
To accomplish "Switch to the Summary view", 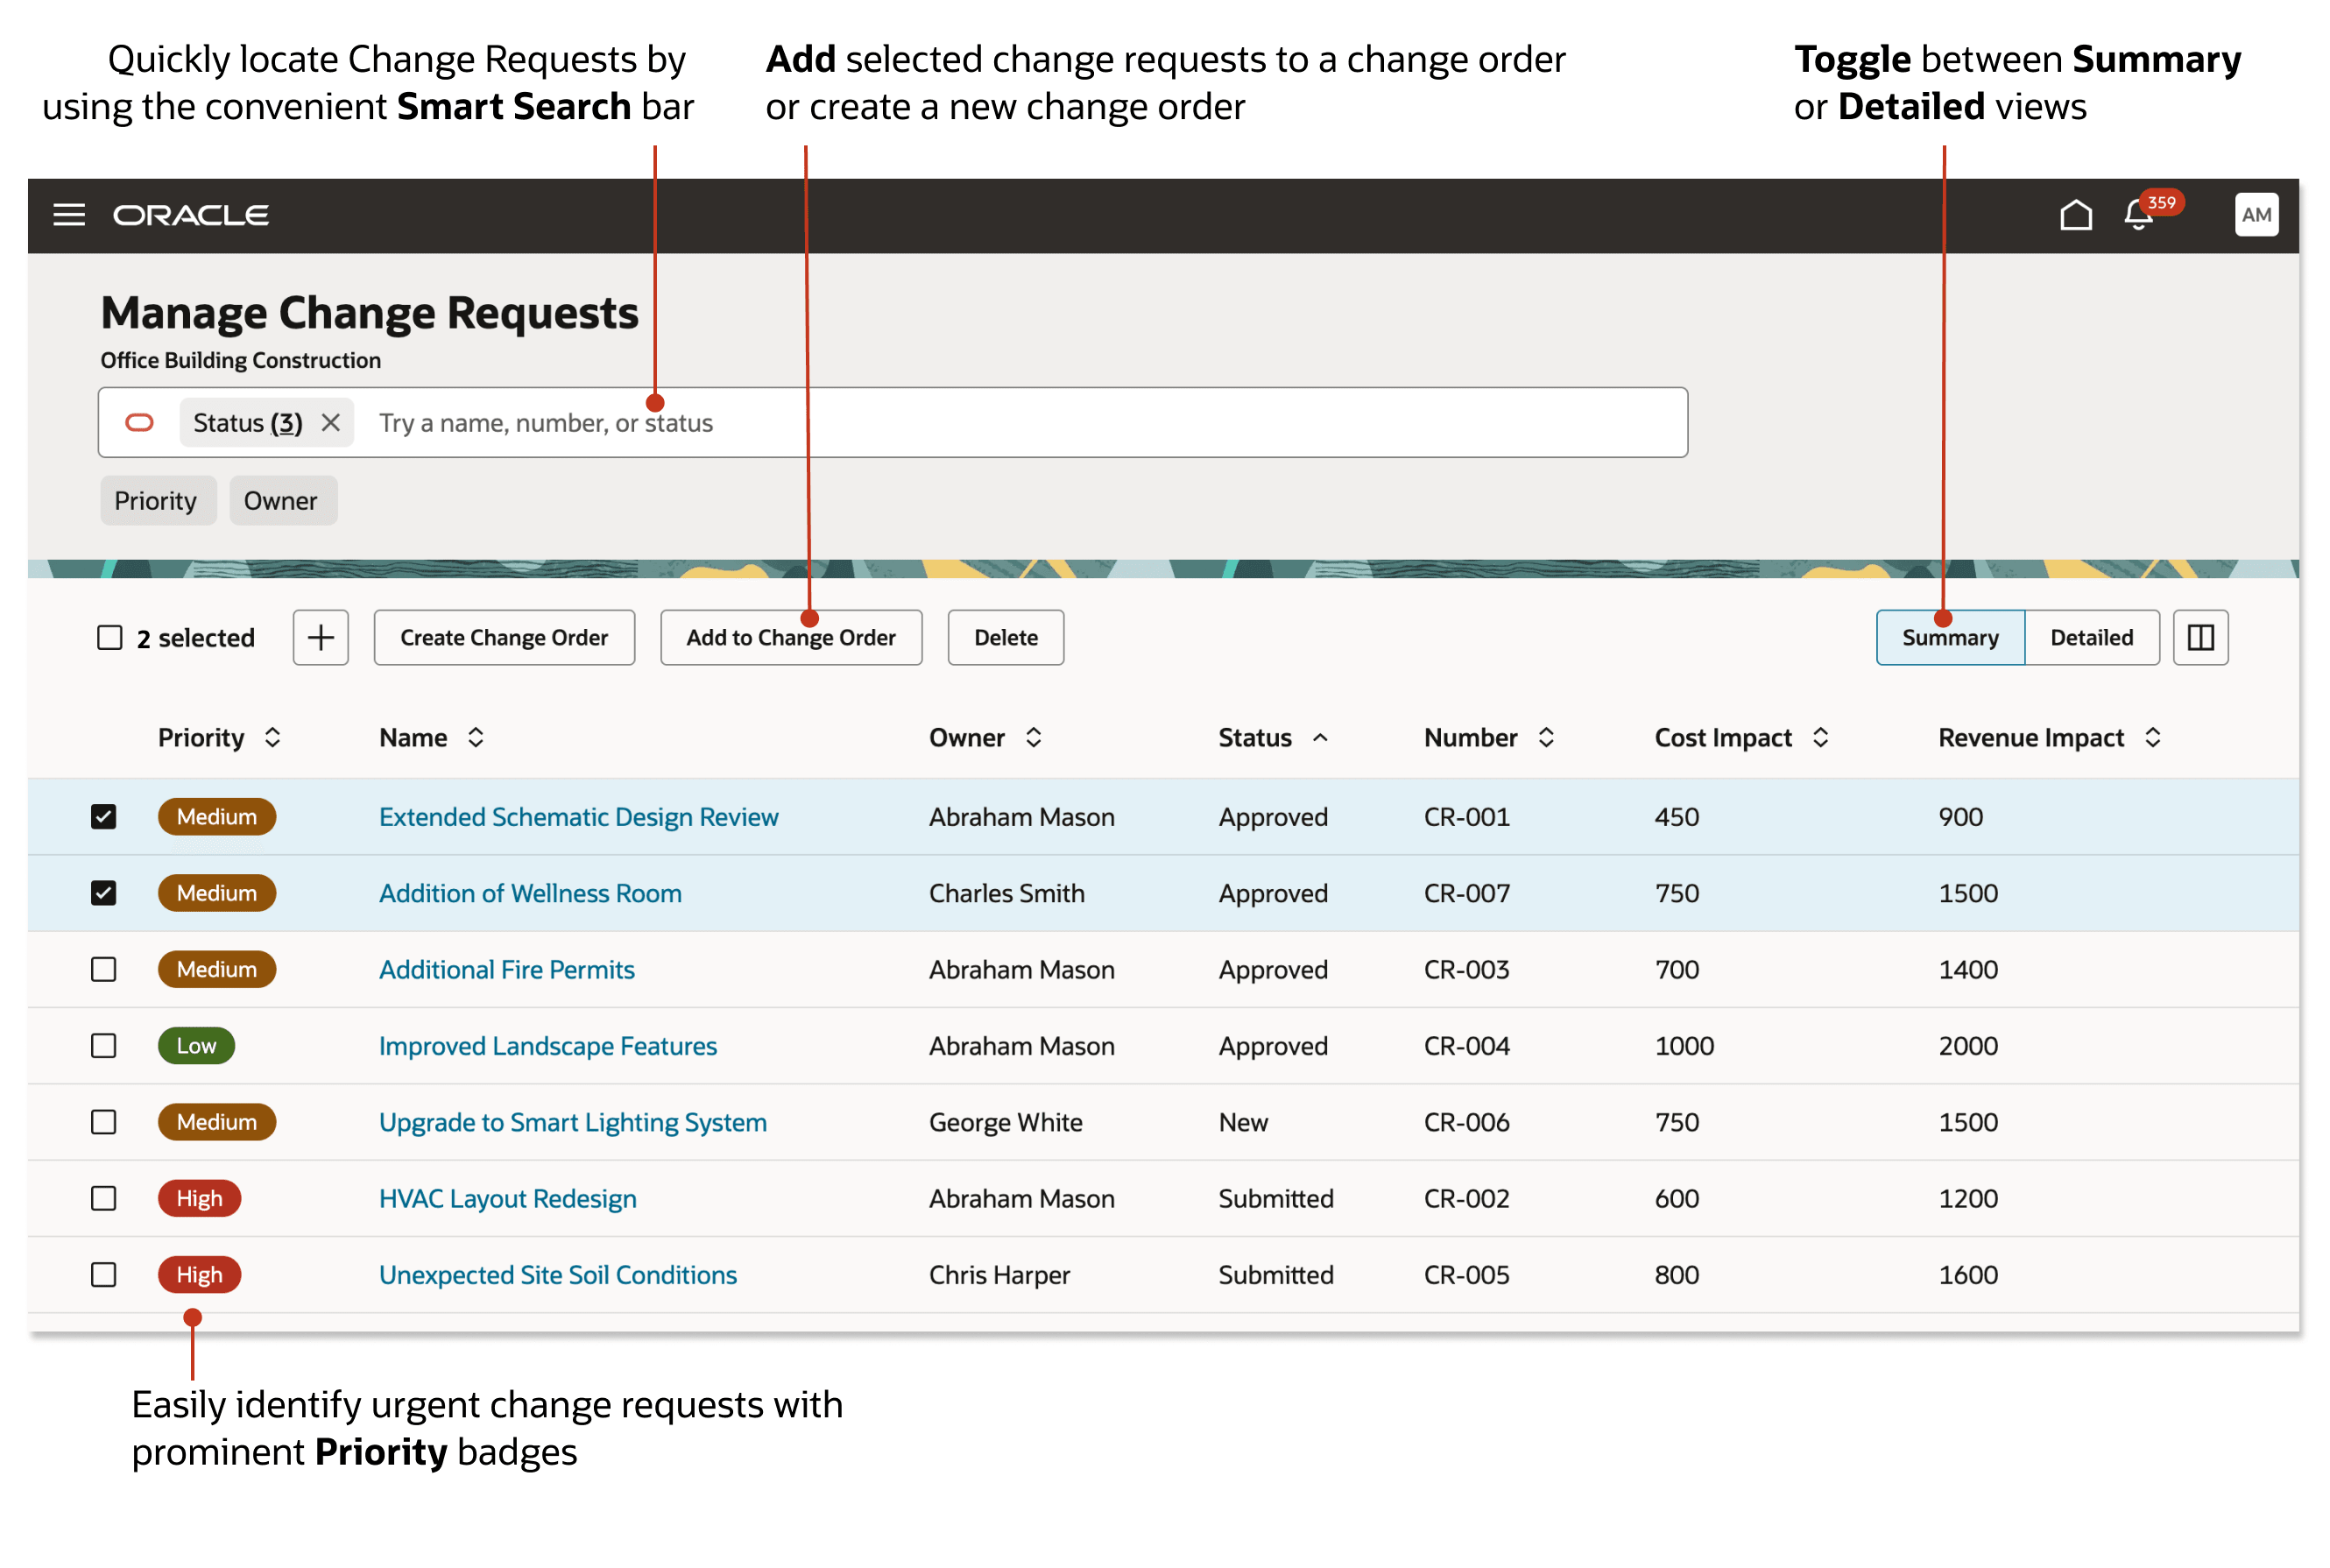I will [1949, 638].
